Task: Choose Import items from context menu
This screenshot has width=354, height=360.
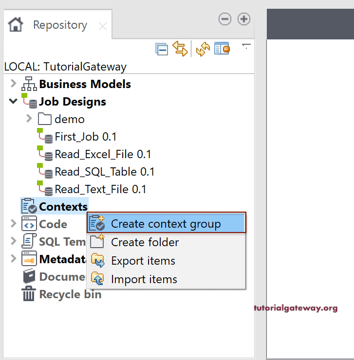Action: click(144, 279)
